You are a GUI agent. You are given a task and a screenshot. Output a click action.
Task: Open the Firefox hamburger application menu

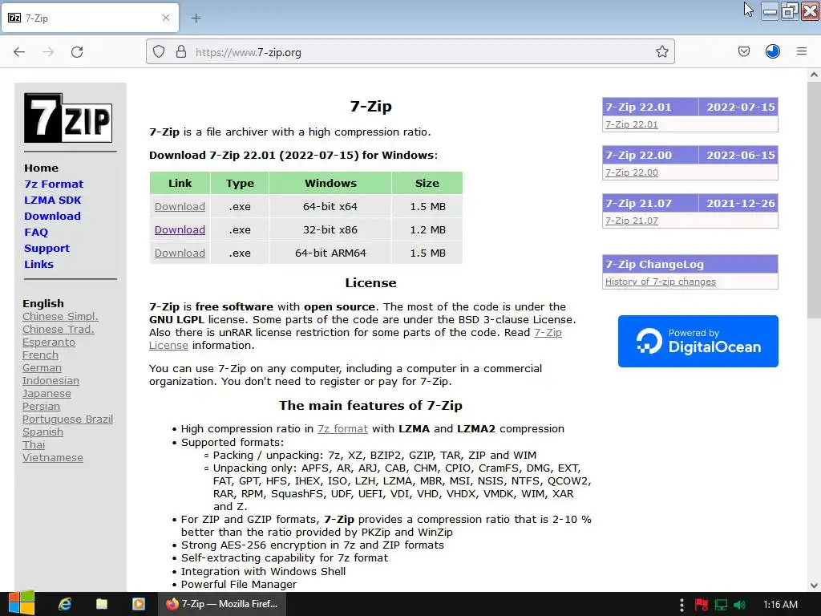(x=802, y=51)
